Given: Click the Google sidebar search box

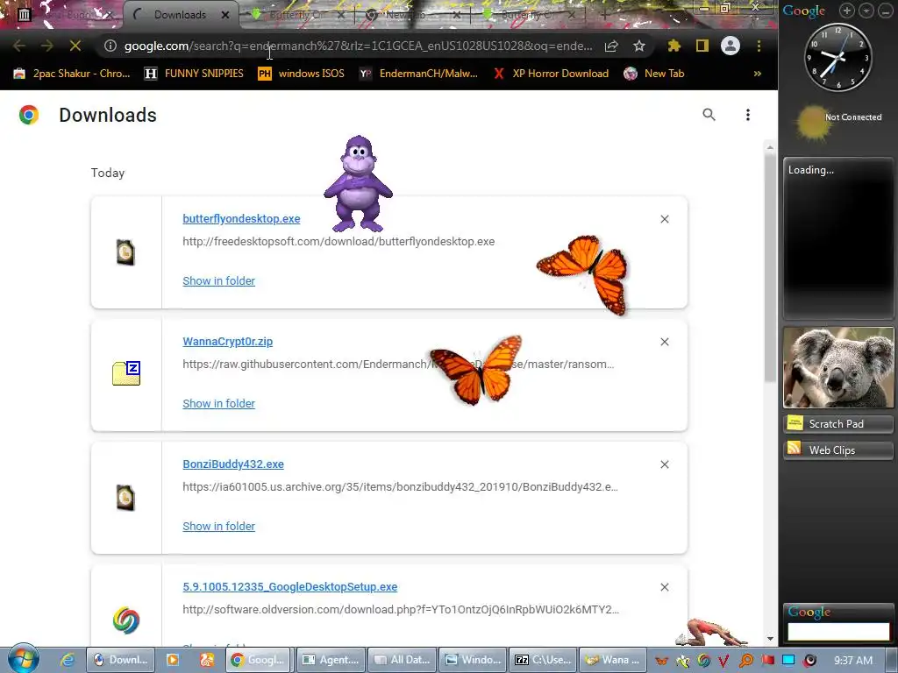Looking at the screenshot, I should (x=837, y=631).
